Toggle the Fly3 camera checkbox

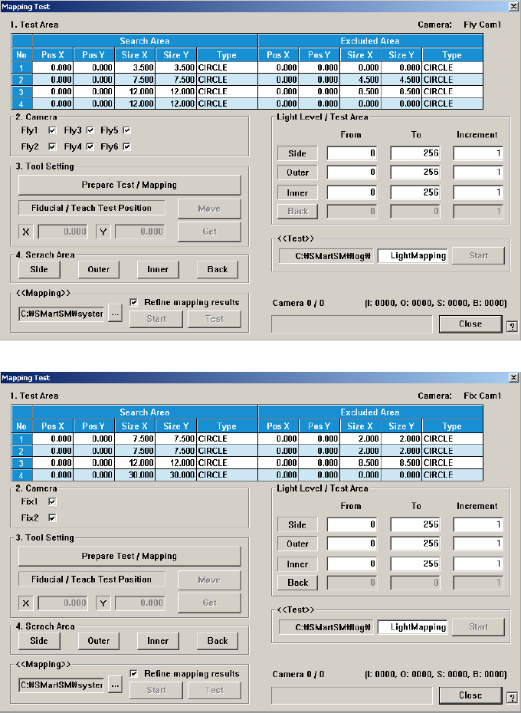(x=90, y=130)
